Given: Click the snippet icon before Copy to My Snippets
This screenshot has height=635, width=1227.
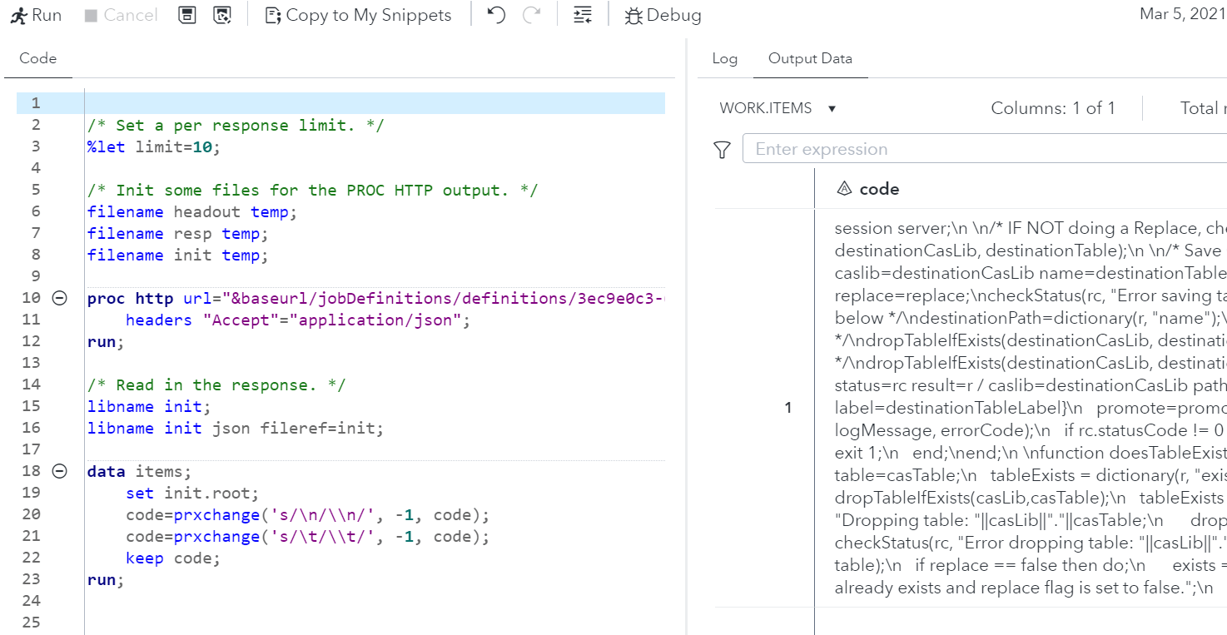Looking at the screenshot, I should 273,14.
